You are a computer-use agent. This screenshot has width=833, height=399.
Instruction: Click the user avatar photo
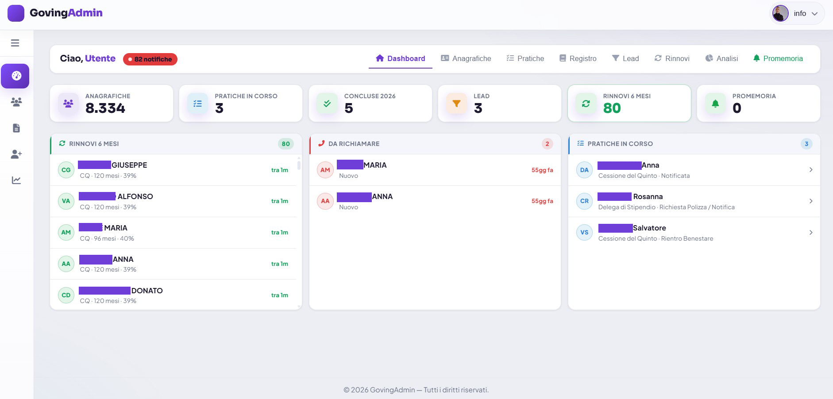click(780, 13)
